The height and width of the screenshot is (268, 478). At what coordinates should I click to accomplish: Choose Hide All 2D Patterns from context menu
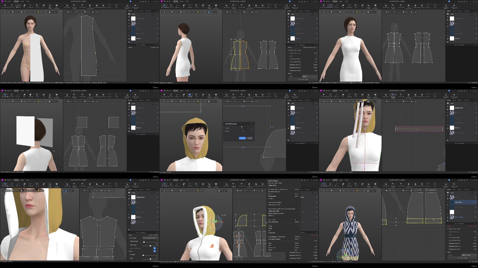pyautogui.click(x=274, y=239)
